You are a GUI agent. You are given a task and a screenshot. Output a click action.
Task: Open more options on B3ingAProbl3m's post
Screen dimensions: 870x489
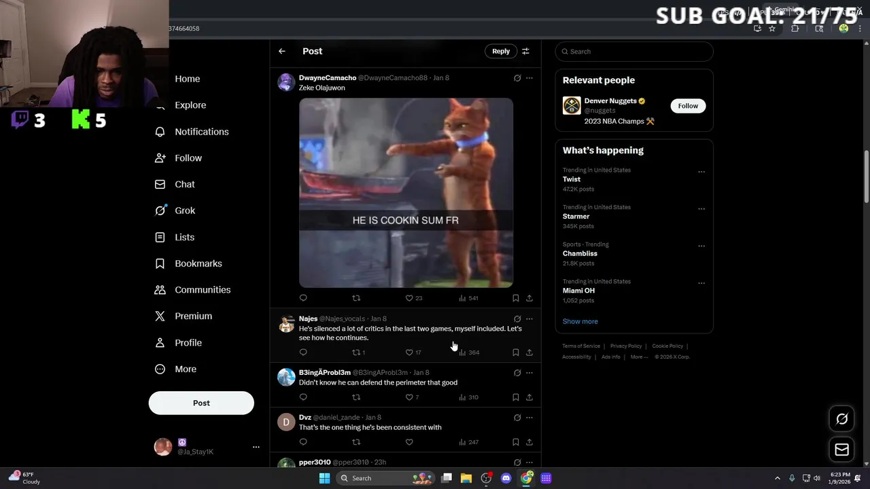529,373
